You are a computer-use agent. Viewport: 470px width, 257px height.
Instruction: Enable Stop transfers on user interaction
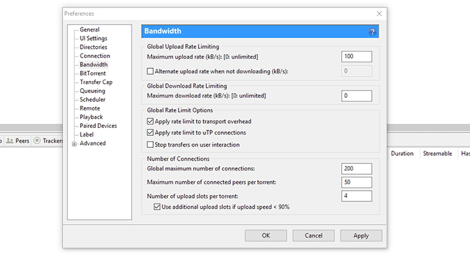[150, 145]
